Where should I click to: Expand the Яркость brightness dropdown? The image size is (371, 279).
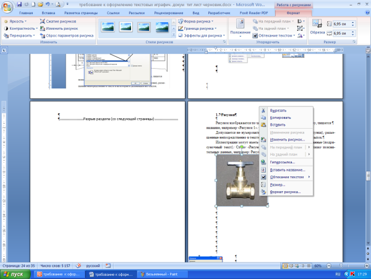(17, 21)
